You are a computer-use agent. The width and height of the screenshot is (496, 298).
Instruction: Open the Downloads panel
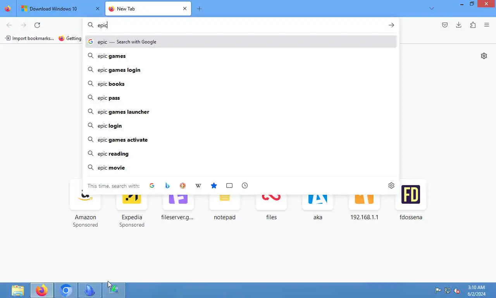[x=459, y=25]
